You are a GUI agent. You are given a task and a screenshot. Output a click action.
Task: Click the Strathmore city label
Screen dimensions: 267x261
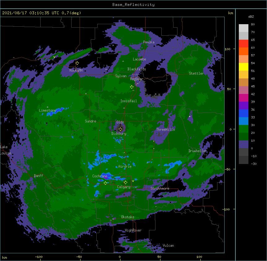click(160, 188)
